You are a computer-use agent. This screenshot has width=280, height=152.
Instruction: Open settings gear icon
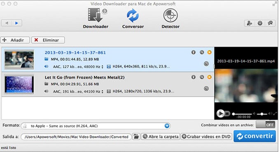(x=260, y=23)
